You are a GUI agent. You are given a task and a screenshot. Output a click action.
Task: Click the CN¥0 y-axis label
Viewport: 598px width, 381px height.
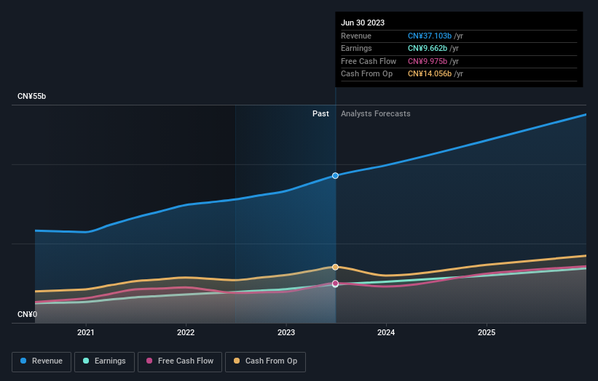[x=27, y=314]
